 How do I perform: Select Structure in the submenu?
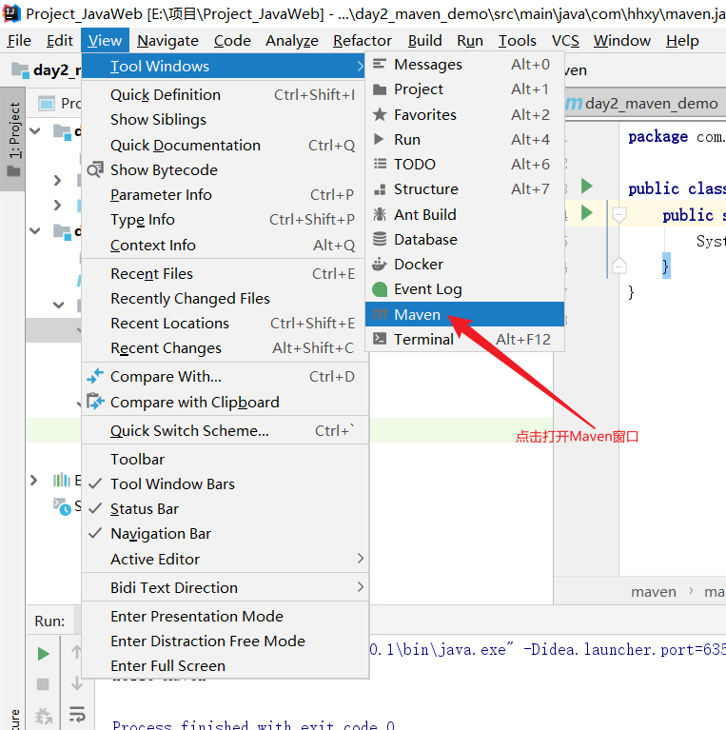464,189
